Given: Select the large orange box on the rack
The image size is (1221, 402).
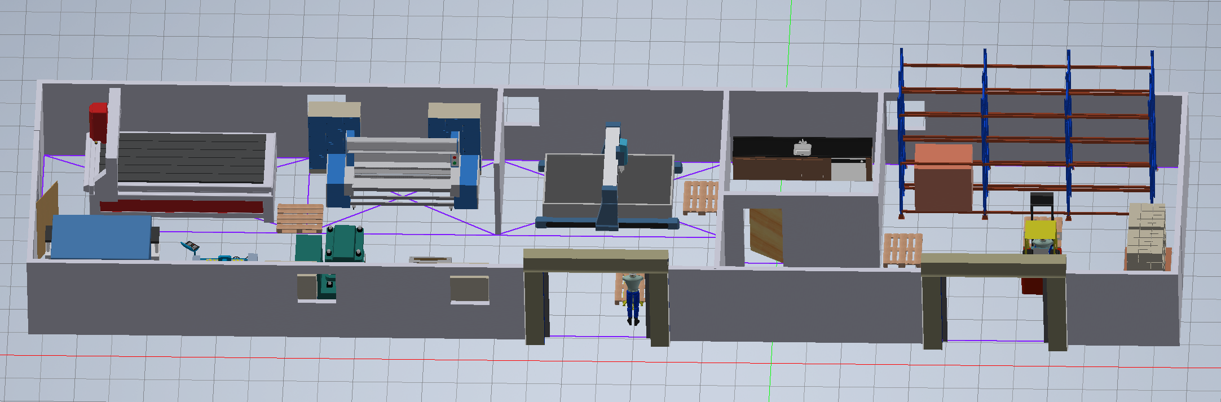Looking at the screenshot, I should [x=943, y=178].
